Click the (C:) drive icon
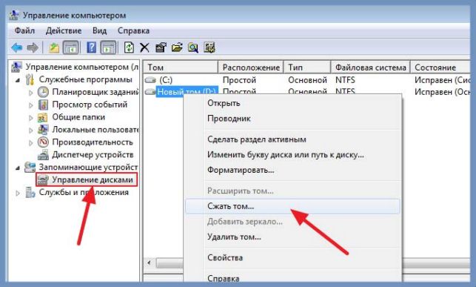This screenshot has height=287, width=476. (x=150, y=80)
